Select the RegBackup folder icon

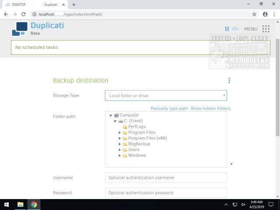(x=125, y=144)
